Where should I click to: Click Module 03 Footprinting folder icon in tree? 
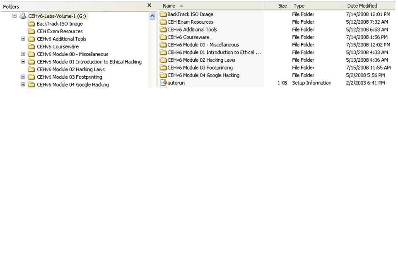31,77
